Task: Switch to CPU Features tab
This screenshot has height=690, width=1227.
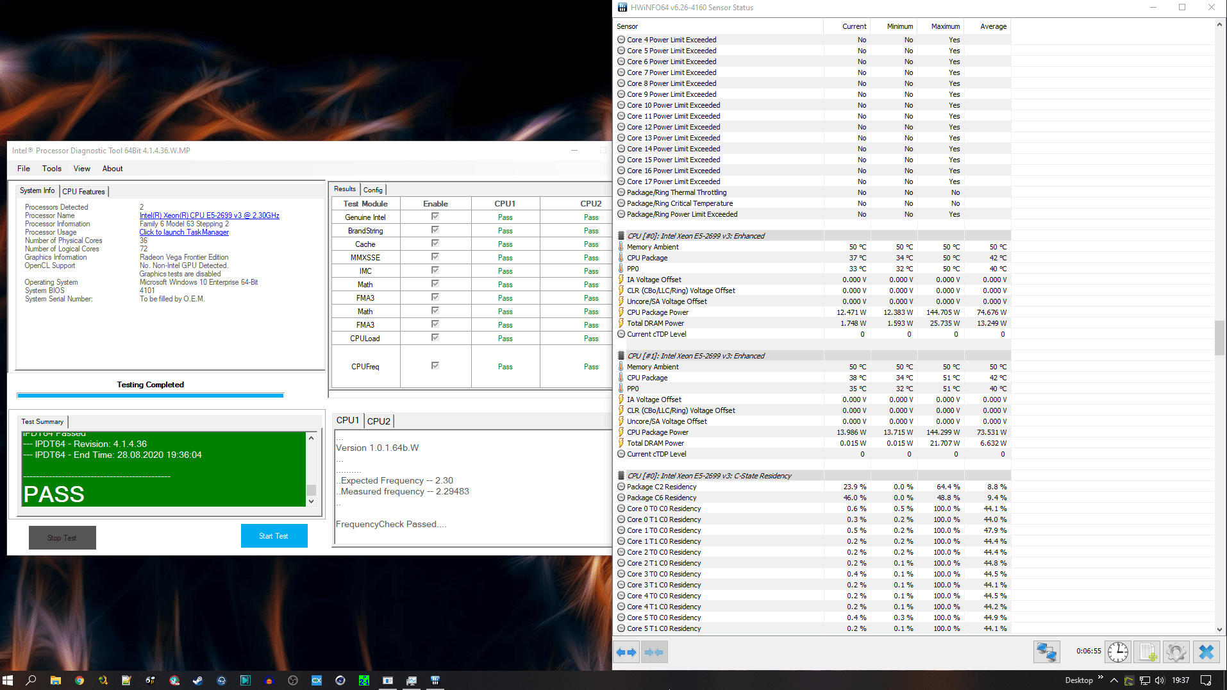Action: (84, 191)
